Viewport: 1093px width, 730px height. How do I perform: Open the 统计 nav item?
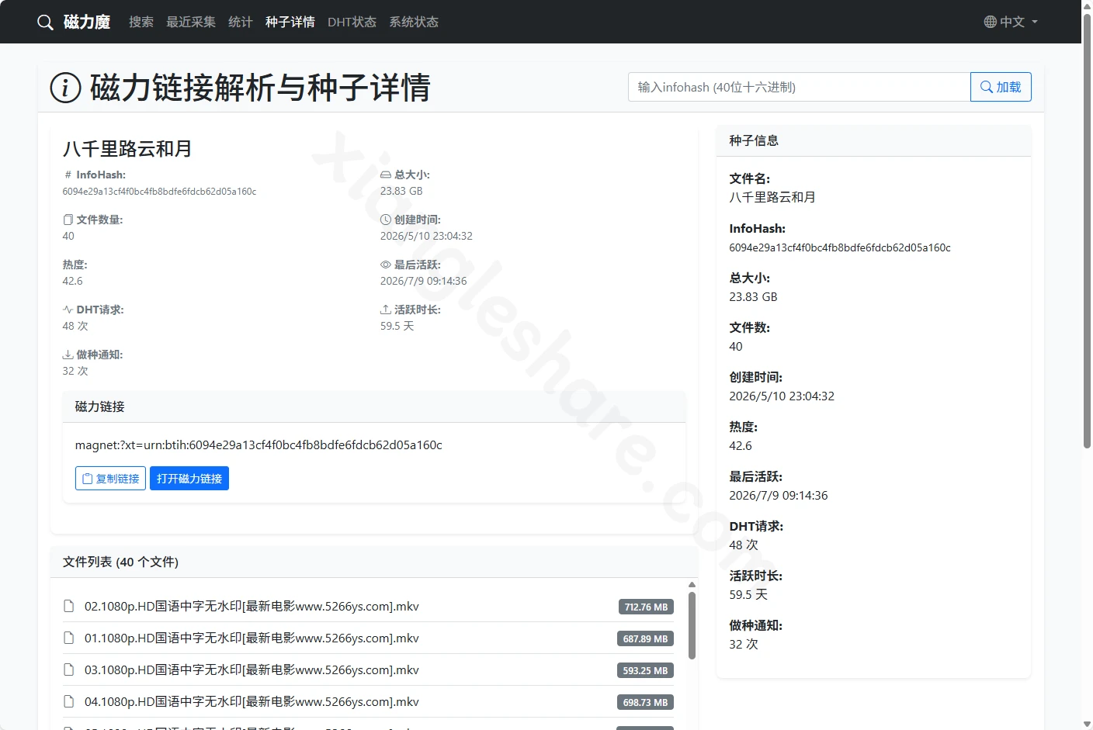pyautogui.click(x=241, y=22)
